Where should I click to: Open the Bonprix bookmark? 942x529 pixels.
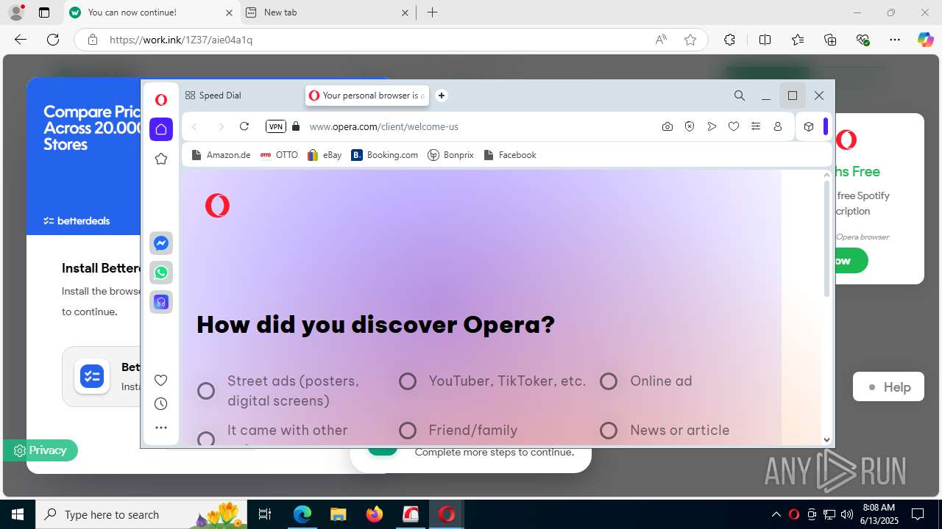coord(450,155)
